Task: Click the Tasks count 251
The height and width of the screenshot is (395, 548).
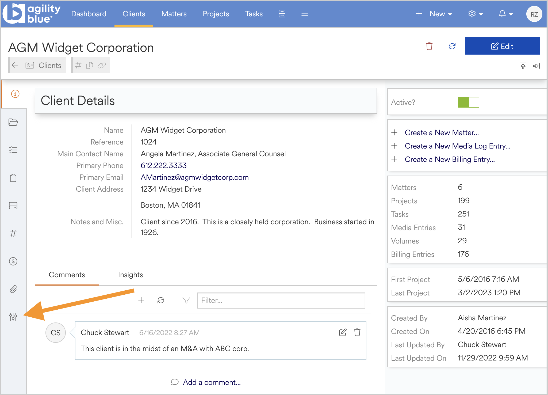Action: (463, 214)
